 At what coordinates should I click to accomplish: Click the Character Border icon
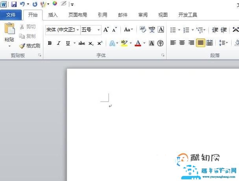tap(161, 29)
